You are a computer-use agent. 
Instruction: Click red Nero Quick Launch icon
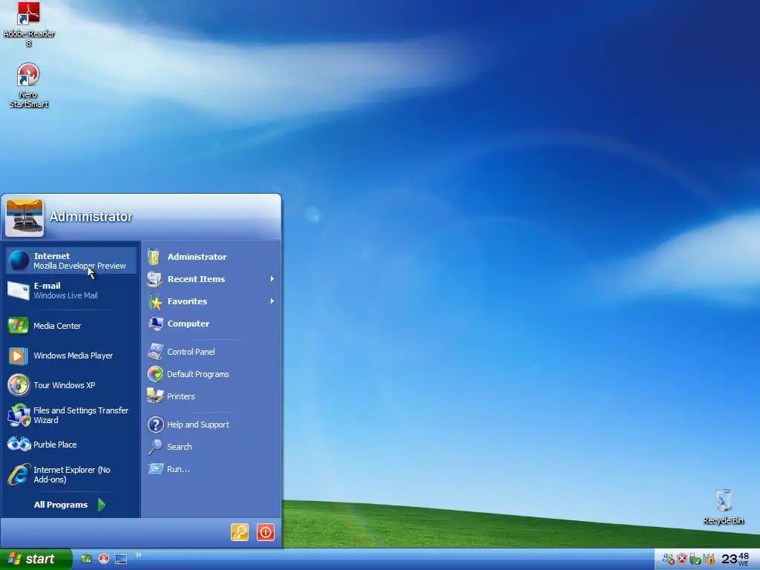104,559
